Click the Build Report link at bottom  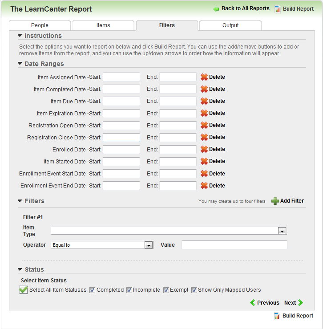298,316
